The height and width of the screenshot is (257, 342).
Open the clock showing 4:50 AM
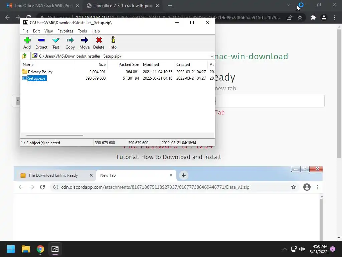coord(318,249)
